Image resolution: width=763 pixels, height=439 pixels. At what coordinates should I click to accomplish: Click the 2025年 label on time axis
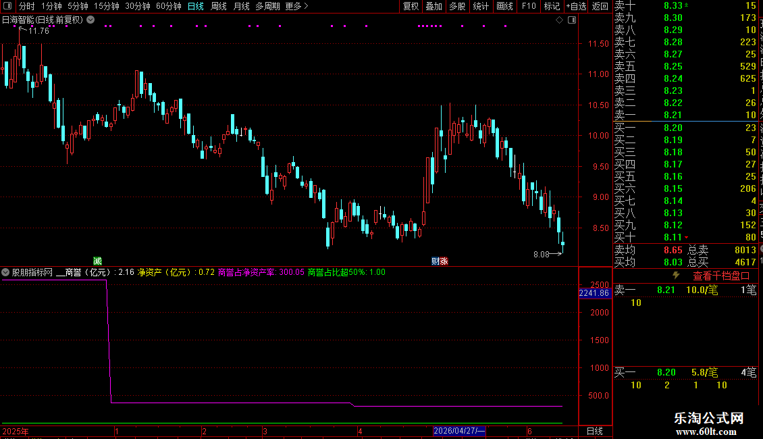pyautogui.click(x=15, y=431)
